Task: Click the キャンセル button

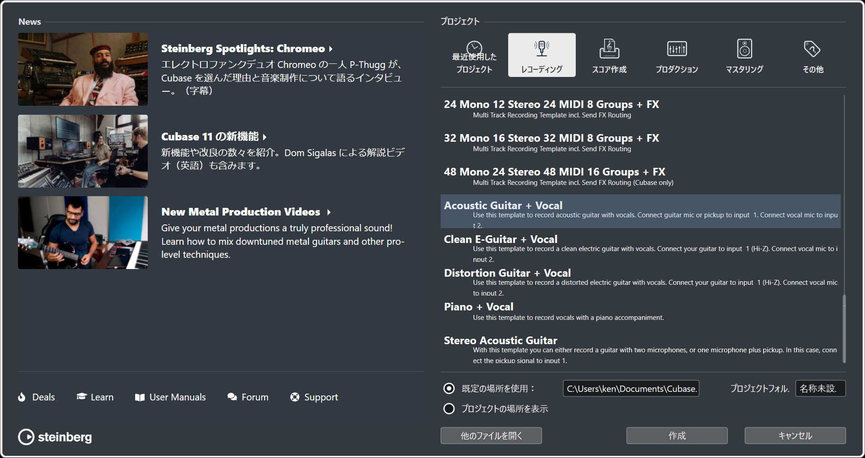Action: (795, 436)
